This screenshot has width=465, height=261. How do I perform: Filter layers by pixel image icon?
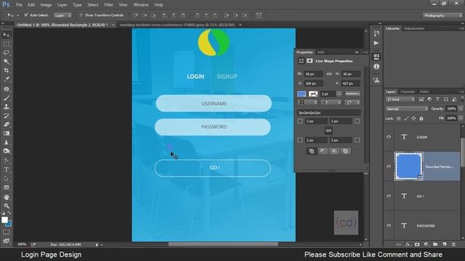tap(421, 99)
